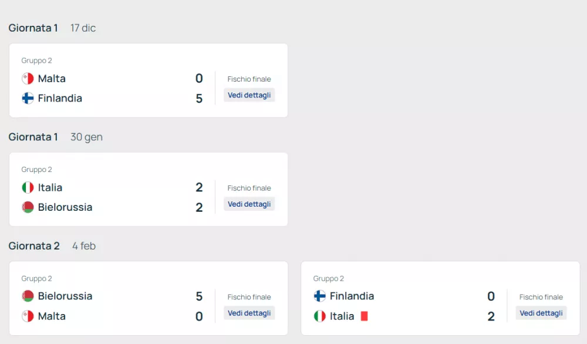This screenshot has height=344, width=587.
Task: Select the Finlandia team name on 17 dic
Action: 60,98
